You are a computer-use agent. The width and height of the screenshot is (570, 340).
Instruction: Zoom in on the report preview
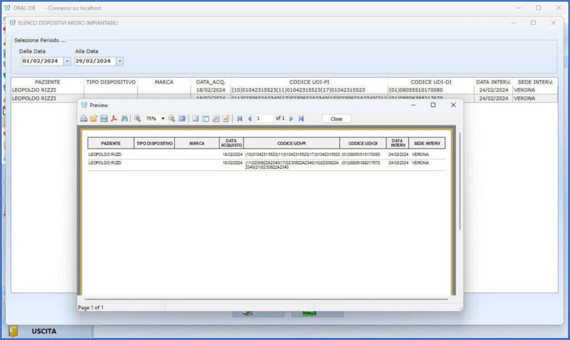[137, 119]
